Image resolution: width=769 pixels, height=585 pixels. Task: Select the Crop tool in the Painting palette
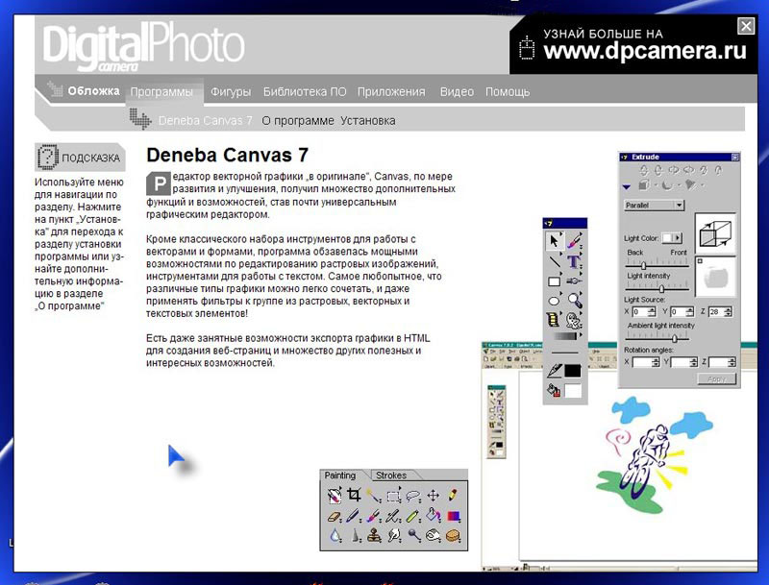pos(354,495)
